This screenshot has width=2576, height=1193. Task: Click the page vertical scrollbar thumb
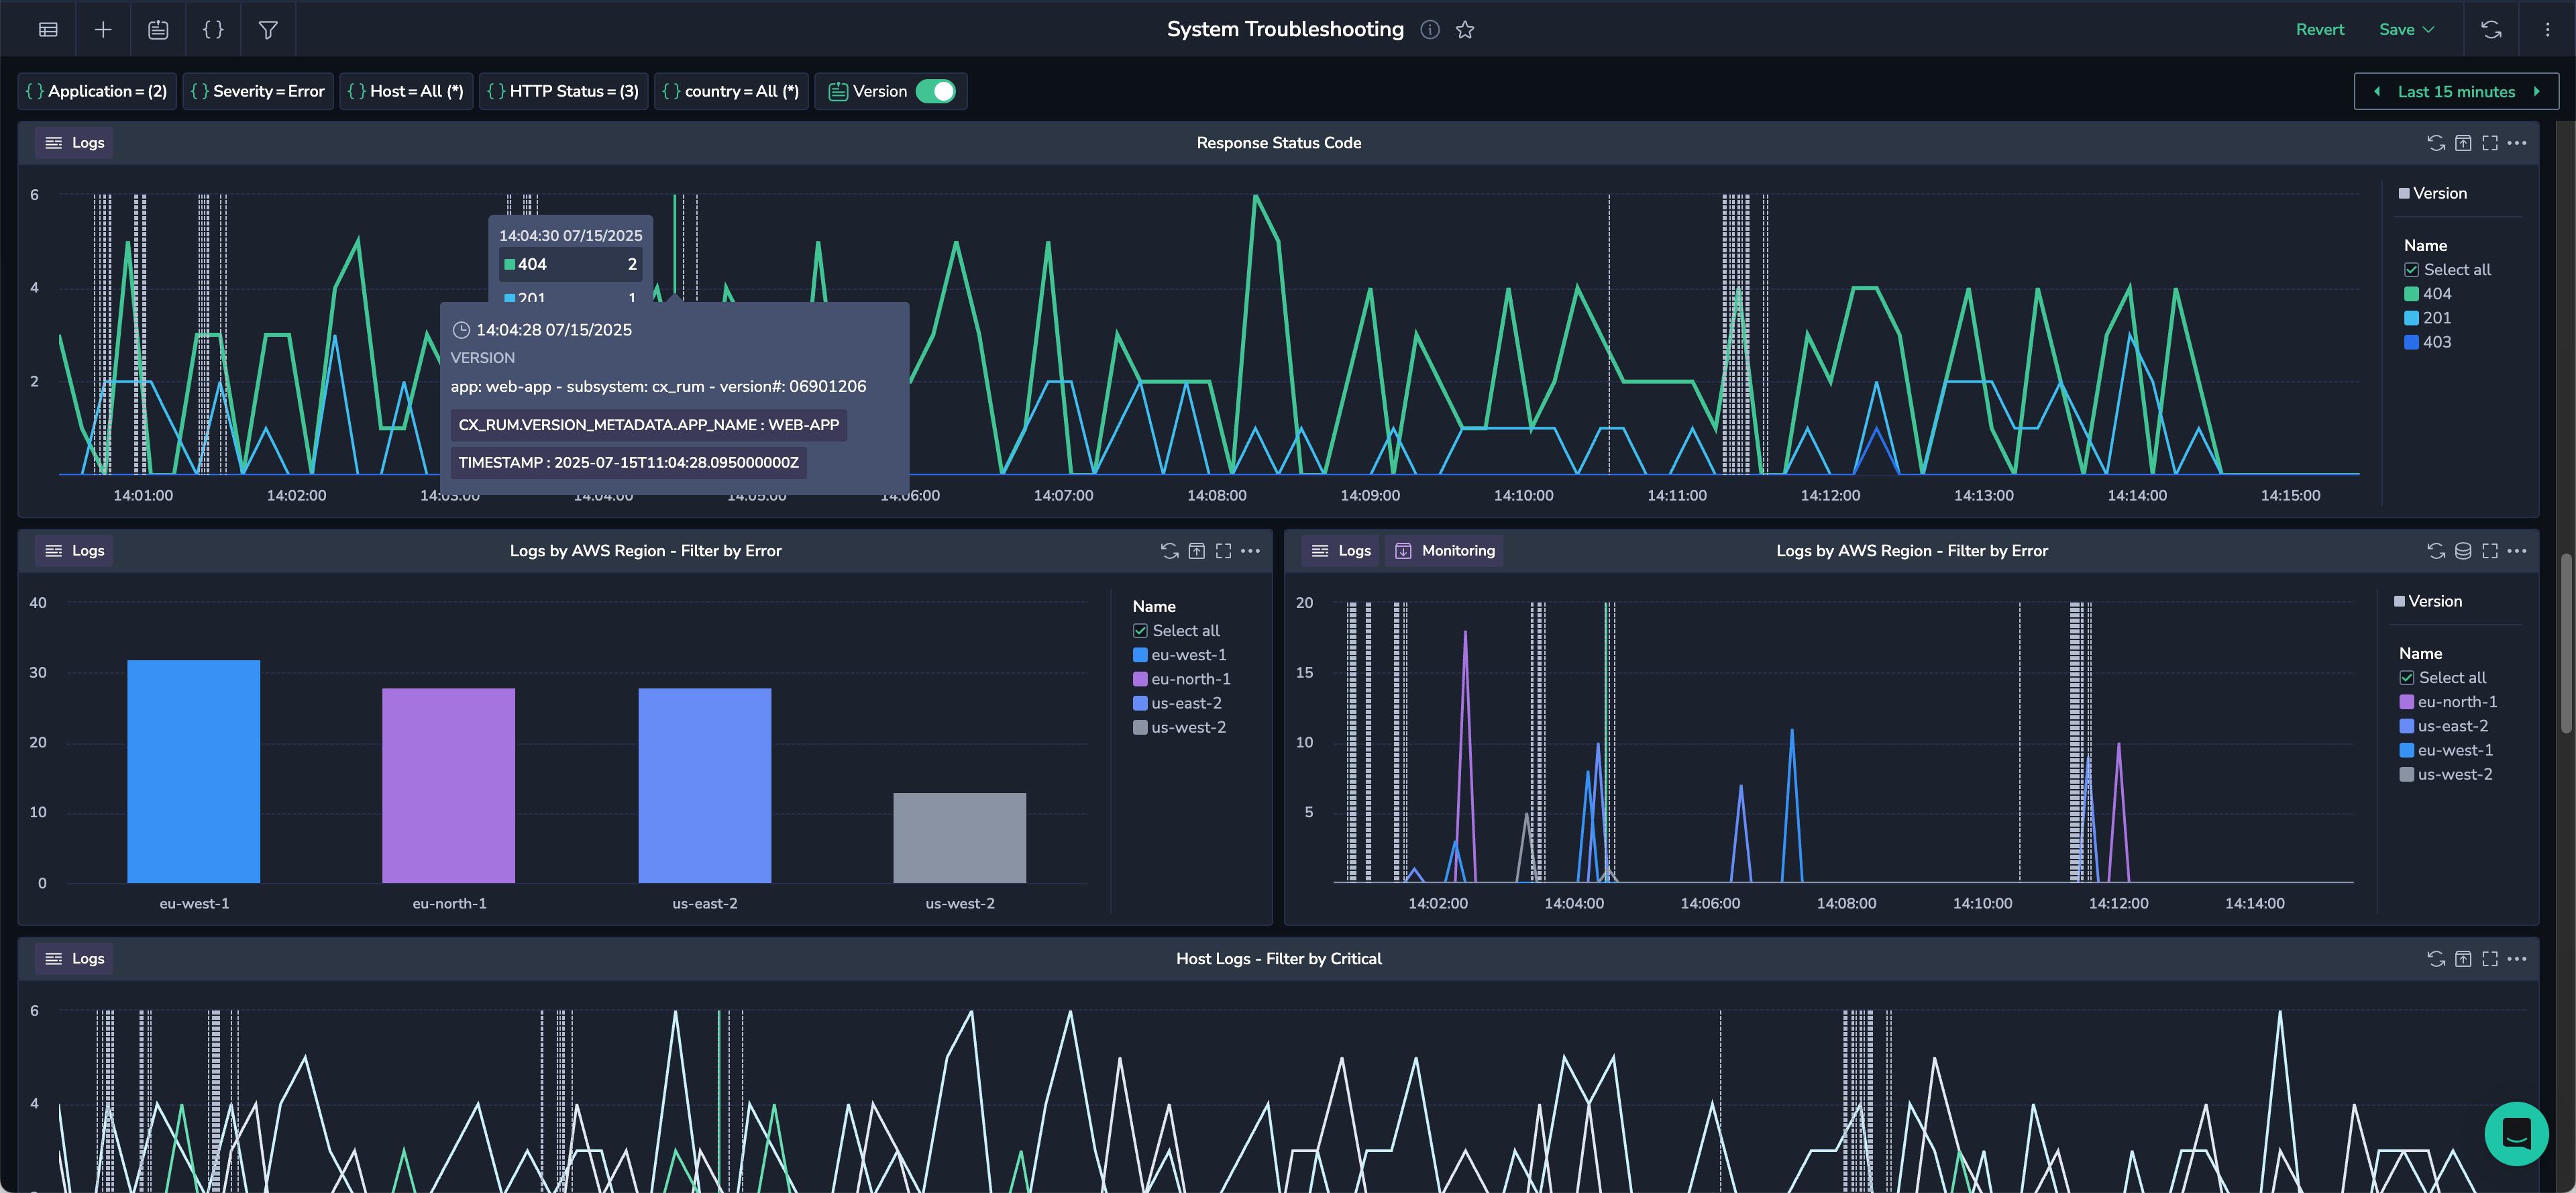click(2566, 644)
